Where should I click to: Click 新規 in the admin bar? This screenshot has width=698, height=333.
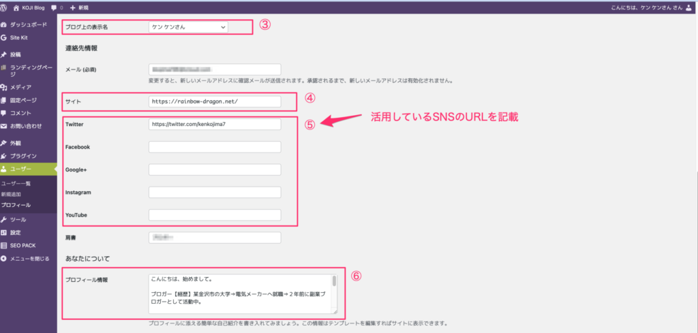[x=83, y=8]
